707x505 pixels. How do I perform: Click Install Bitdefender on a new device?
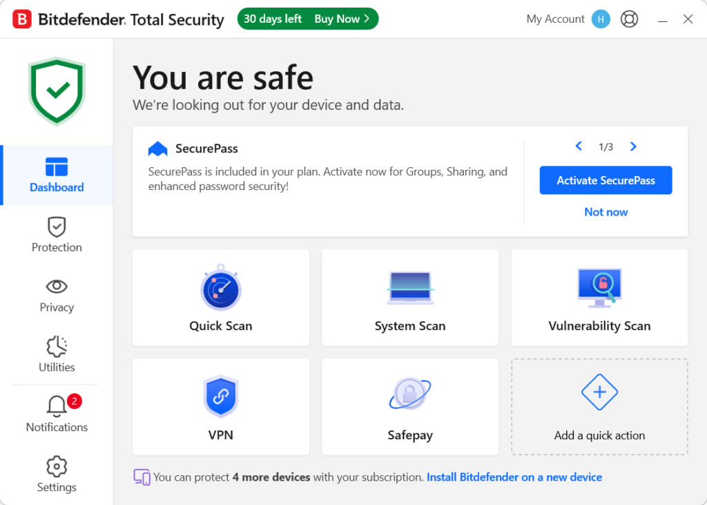[x=514, y=477]
